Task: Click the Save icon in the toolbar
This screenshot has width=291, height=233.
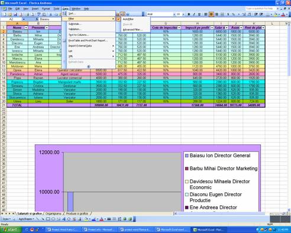Action: 15,14
